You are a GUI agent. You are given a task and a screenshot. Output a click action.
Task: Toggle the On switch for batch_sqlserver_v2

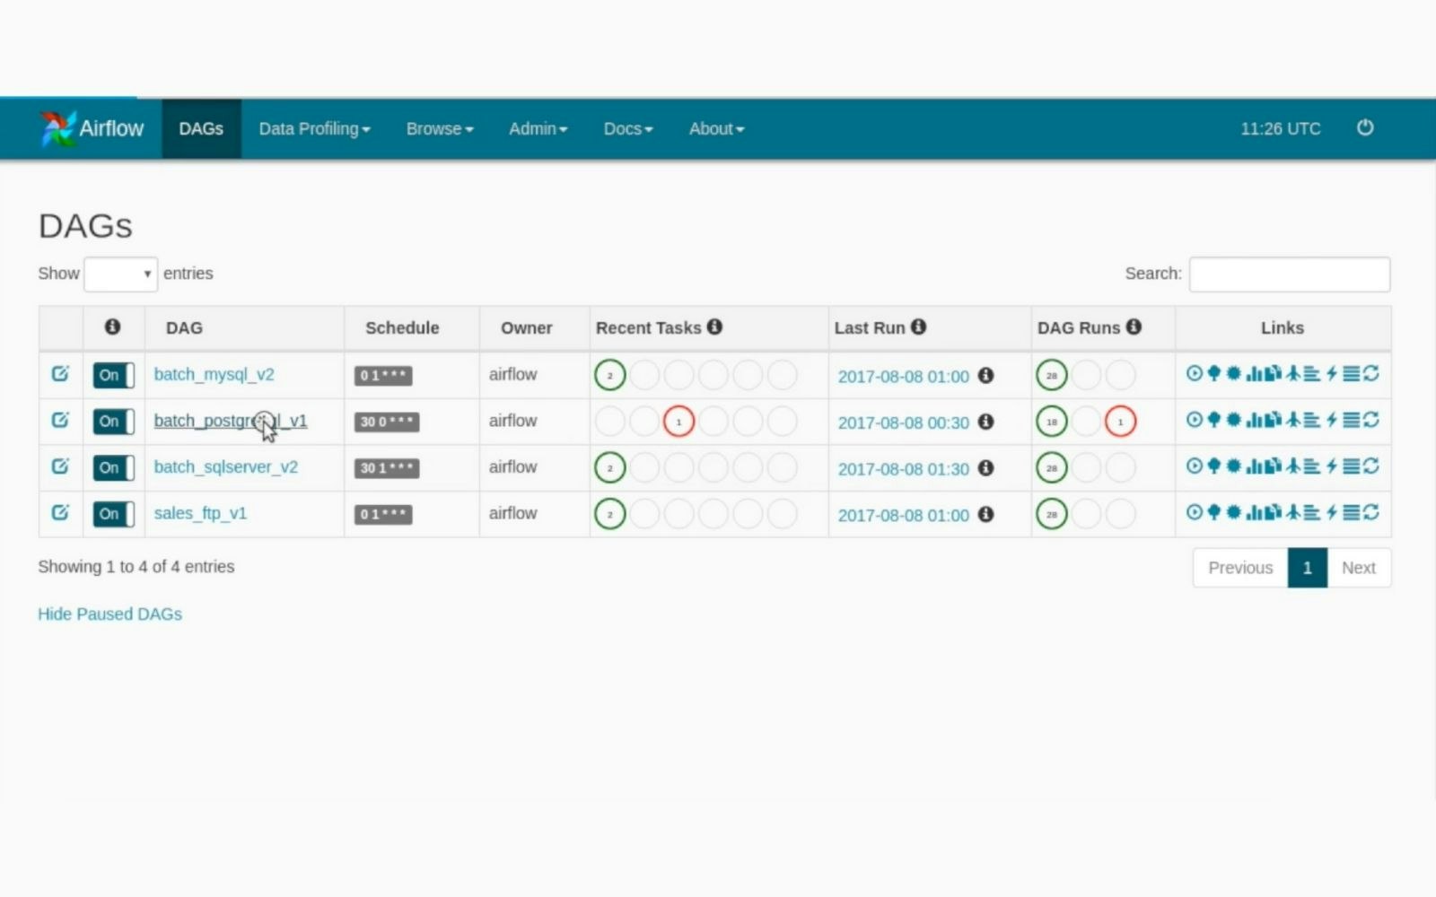tap(114, 467)
